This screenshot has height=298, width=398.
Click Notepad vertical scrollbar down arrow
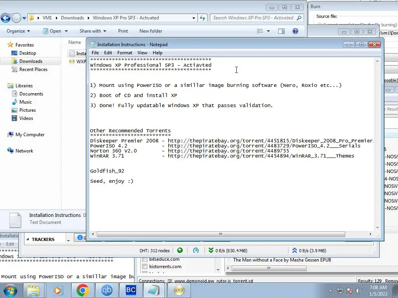tap(377, 227)
